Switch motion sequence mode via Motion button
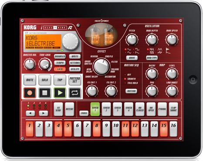Image resolution: width=203 pixels, height=161 pixels. click(x=131, y=91)
